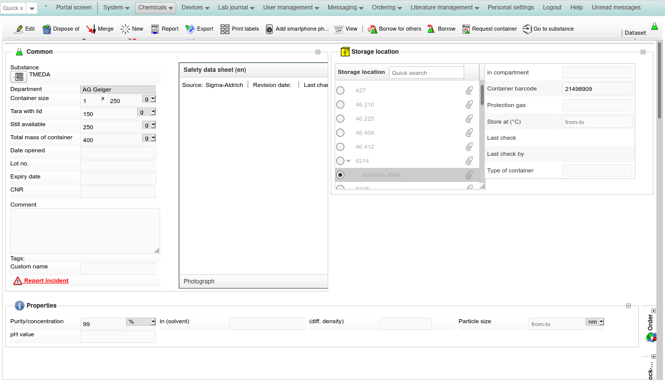The width and height of the screenshot is (665, 382).
Task: Collapse the Common section panel
Action: pos(318,52)
